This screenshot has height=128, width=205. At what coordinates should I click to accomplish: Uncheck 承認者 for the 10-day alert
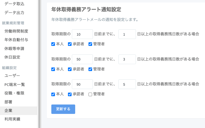(x=70, y=44)
